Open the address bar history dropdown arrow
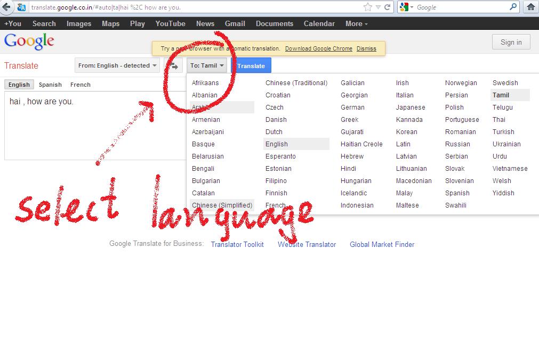539x339 pixels. pos(378,7)
